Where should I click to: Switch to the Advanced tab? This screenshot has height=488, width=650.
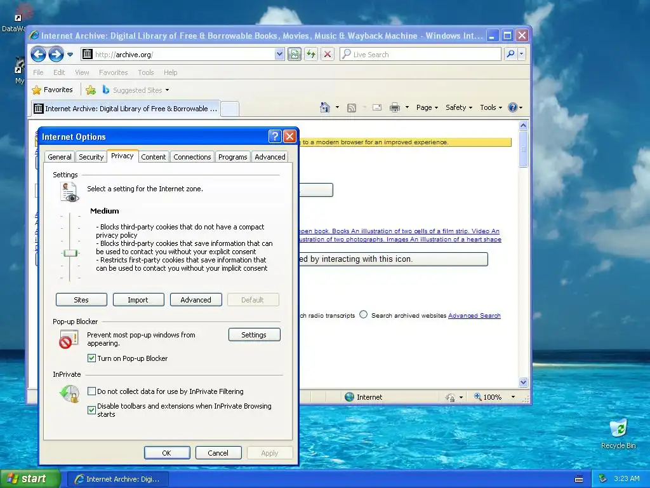270,157
